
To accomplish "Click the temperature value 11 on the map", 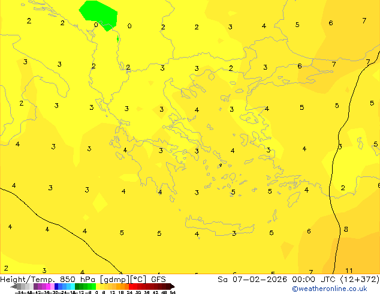I will click(x=349, y=271).
